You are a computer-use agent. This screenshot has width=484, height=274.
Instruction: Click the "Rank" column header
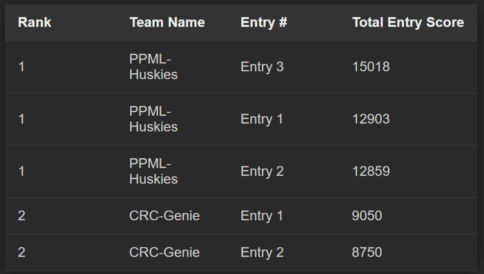pos(34,22)
